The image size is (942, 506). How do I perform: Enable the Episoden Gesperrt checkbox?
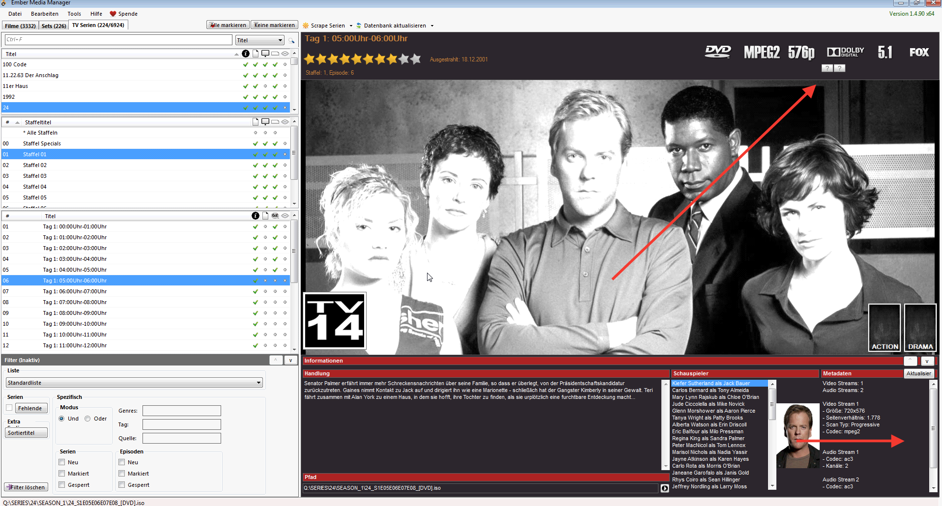122,485
